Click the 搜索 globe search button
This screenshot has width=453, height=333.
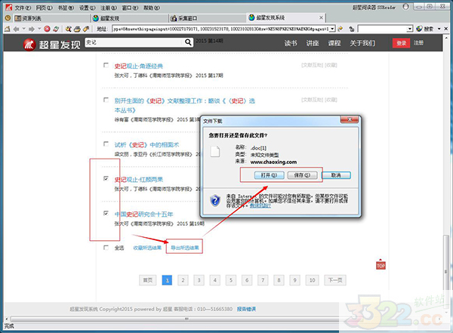pos(424,29)
